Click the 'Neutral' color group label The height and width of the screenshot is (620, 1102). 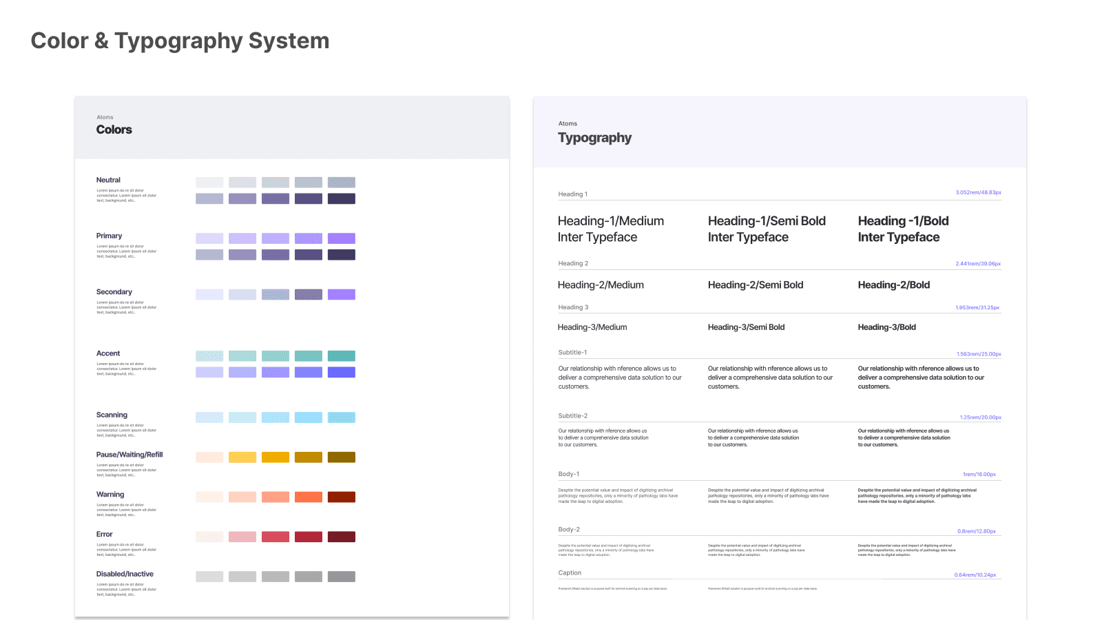pyautogui.click(x=108, y=180)
